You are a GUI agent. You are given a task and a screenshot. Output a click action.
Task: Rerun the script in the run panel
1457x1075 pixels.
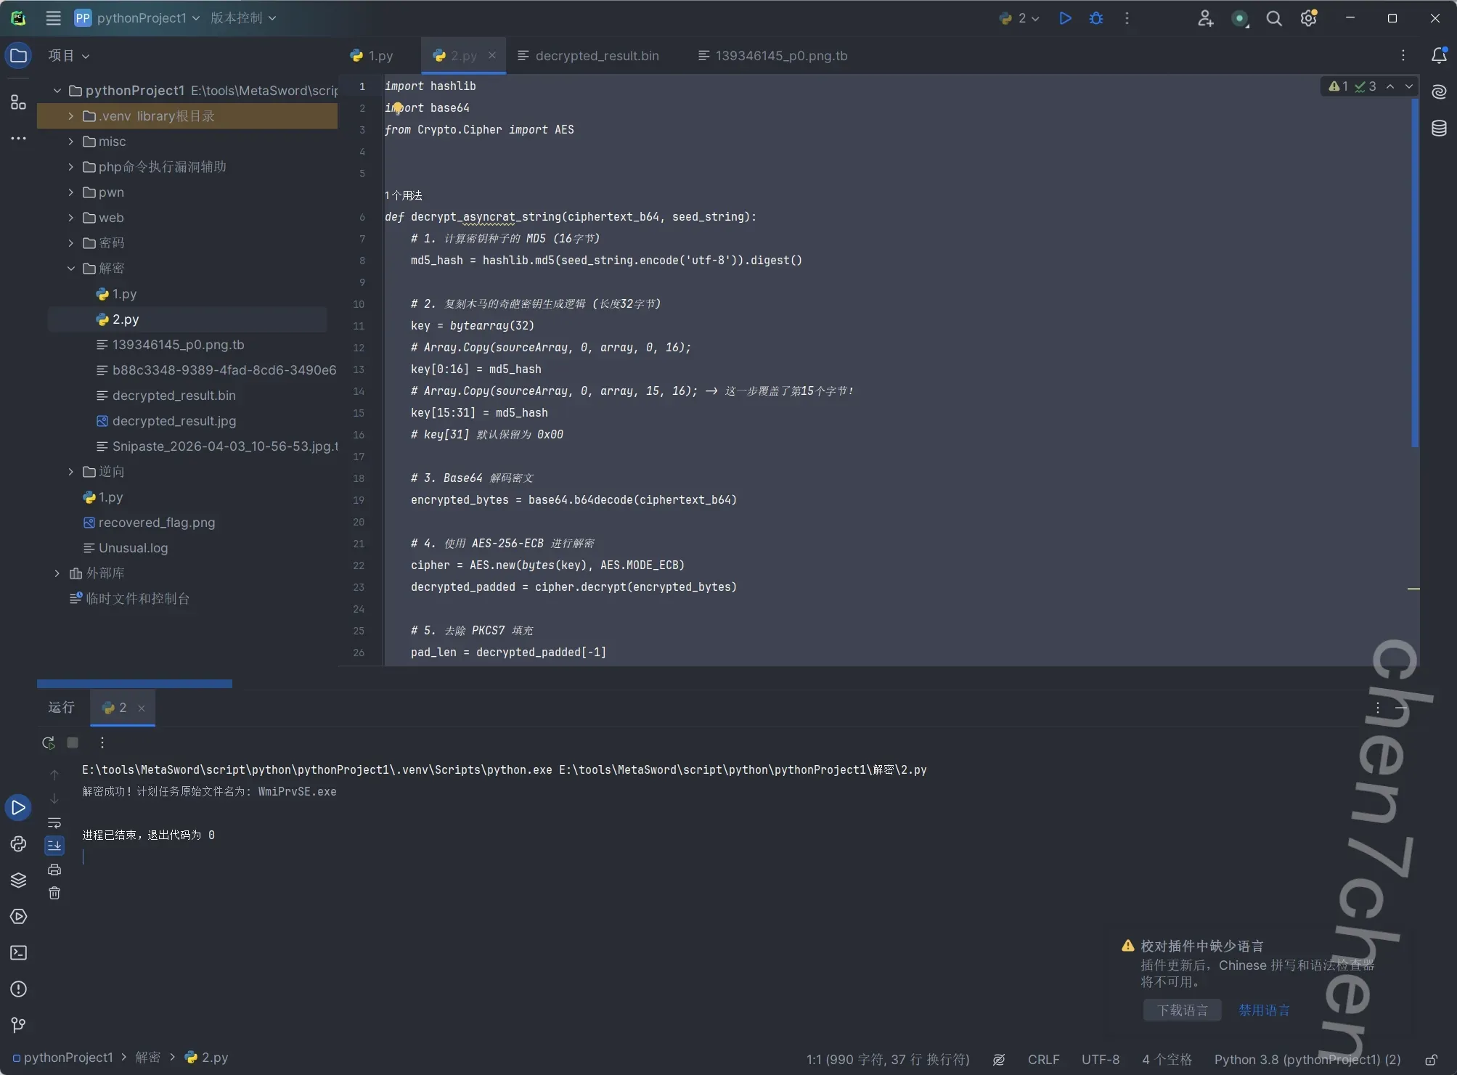[49, 743]
